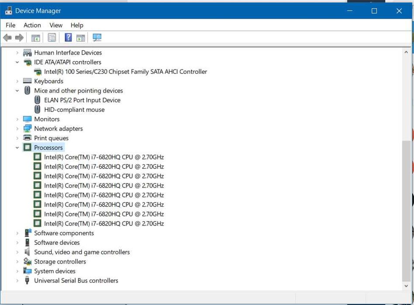The height and width of the screenshot is (305, 414).
Task: Click the Device Manager title bar icon
Action: coord(8,11)
